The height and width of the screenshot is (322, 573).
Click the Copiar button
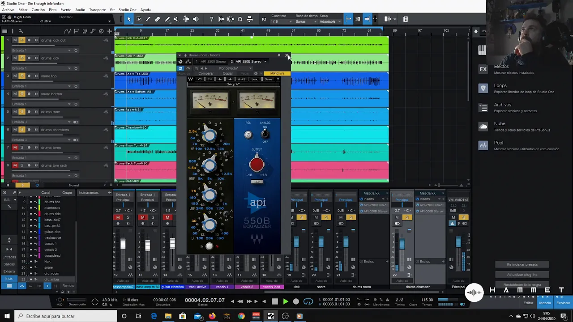tap(228, 73)
